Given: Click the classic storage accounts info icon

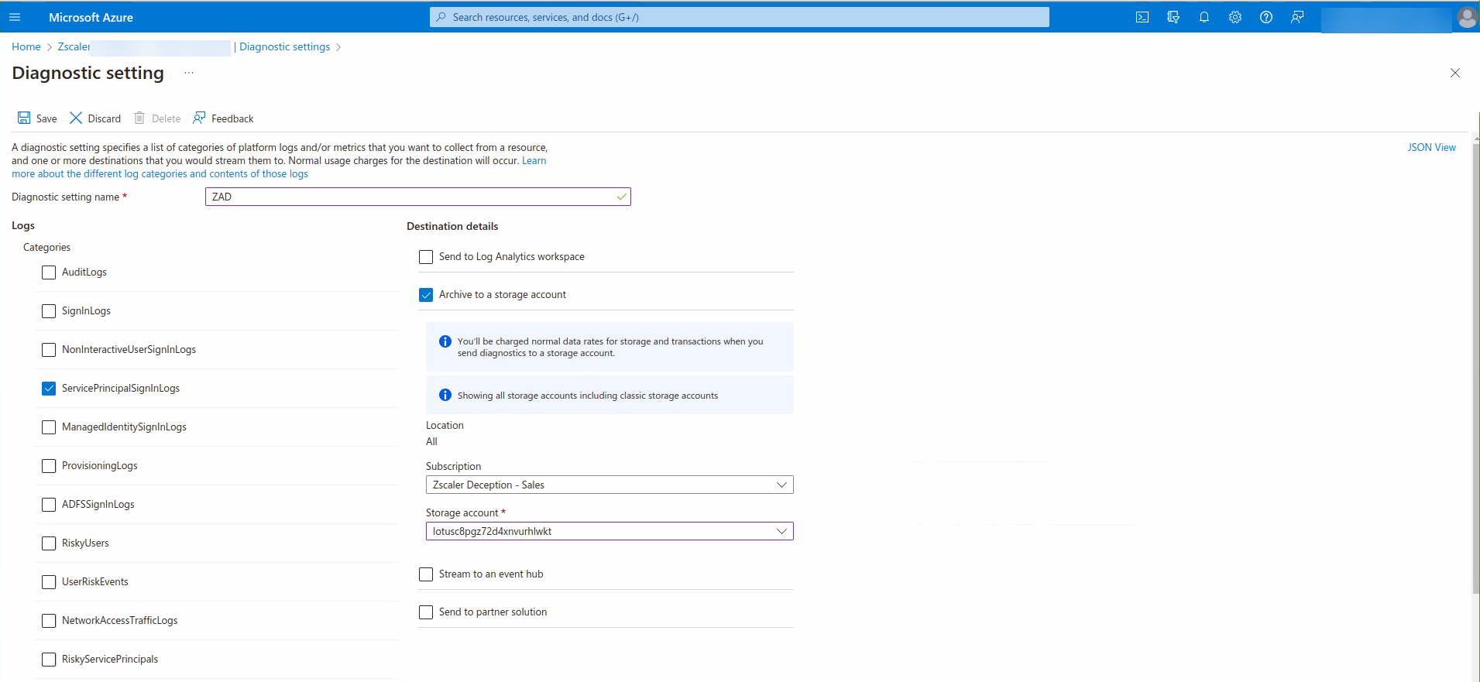Looking at the screenshot, I should [445, 395].
